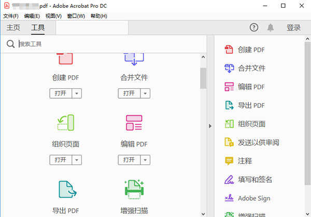Select 合并文件 icon in right sidebar
Viewport: 311px width, 217px height.
click(229, 68)
